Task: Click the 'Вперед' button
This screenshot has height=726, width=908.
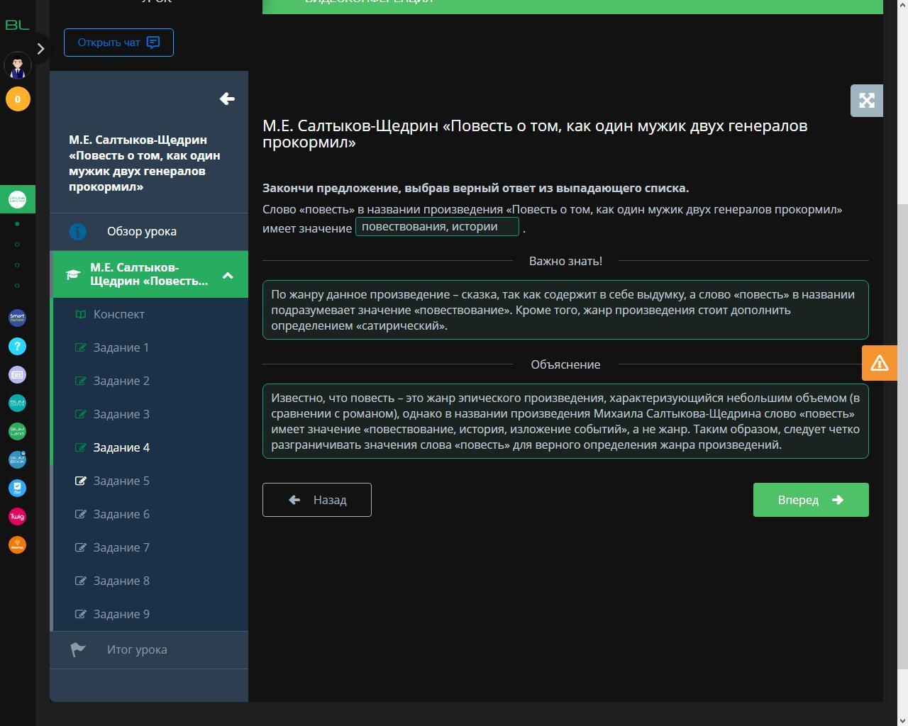Action: pyautogui.click(x=810, y=500)
